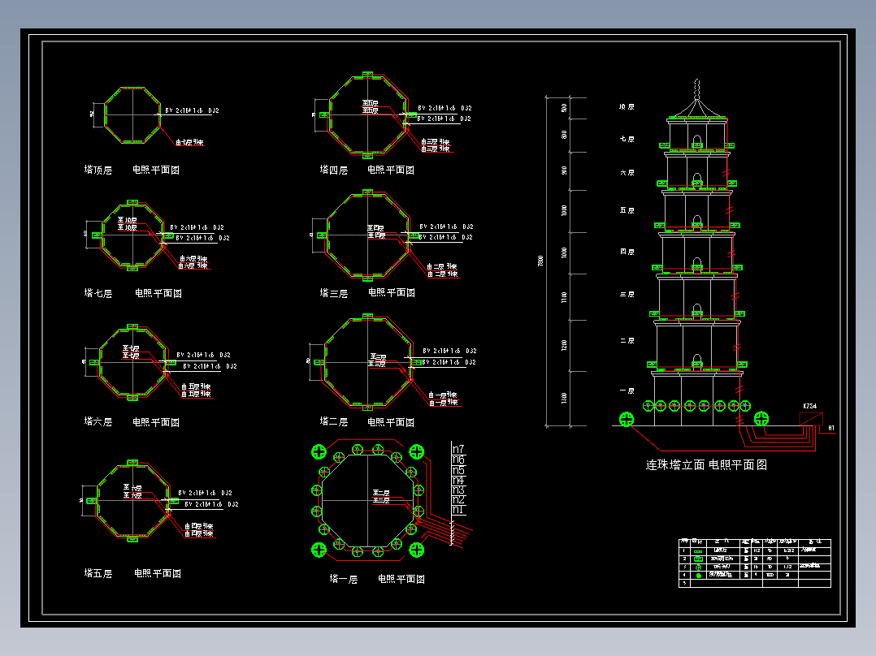Click the 500 height dimension

pos(564,108)
